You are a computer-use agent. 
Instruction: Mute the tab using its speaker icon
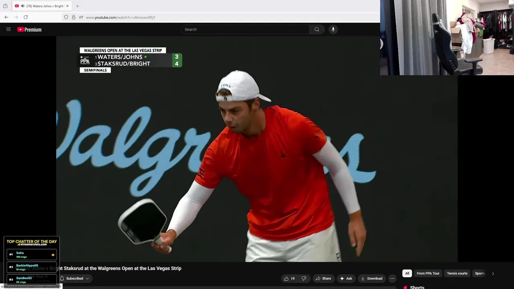[x=22, y=6]
